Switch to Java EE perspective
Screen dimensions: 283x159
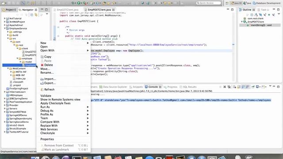pos(236,3)
